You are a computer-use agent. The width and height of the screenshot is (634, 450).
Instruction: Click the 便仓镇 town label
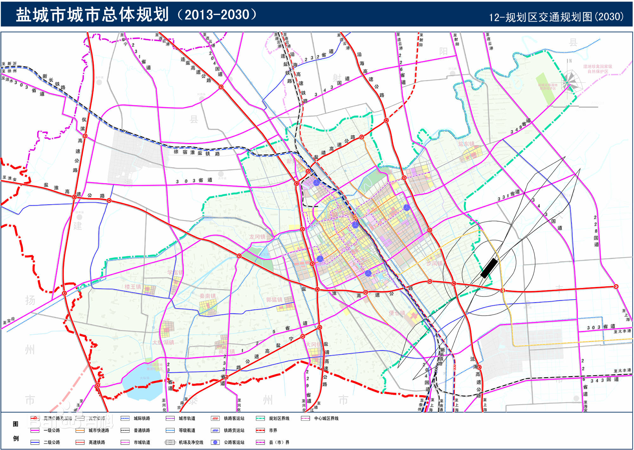coord(397,313)
